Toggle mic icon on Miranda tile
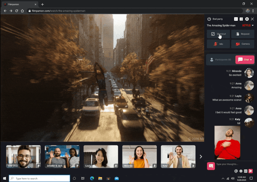Viewport: 257px width, 182px height. pos(155,166)
